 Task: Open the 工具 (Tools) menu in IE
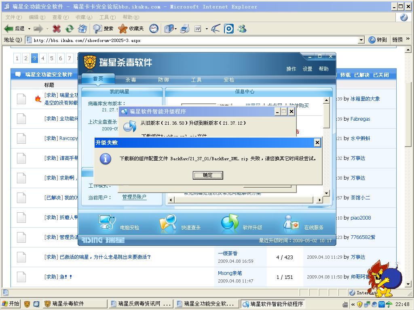(108, 17)
